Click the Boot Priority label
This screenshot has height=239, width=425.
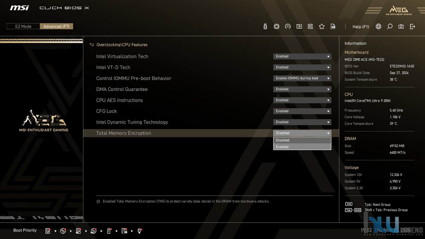click(x=25, y=230)
